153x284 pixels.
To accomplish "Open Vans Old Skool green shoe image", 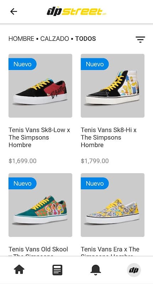I will tap(40, 205).
